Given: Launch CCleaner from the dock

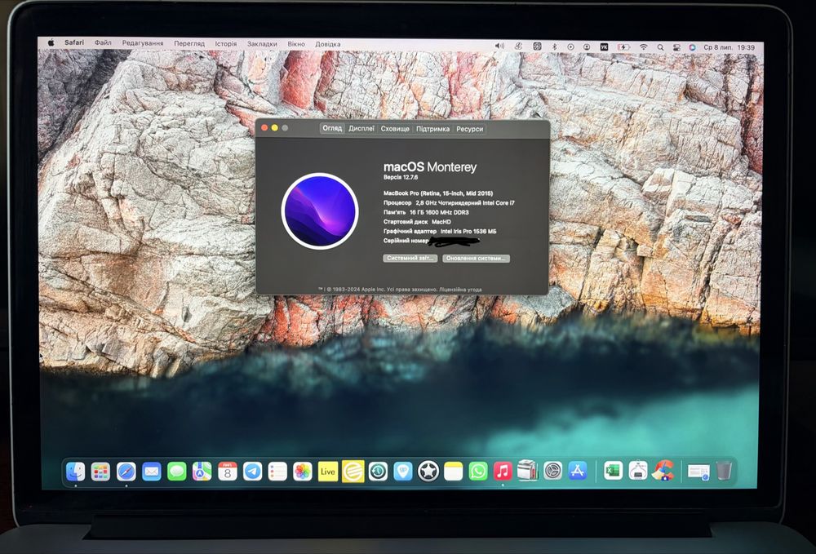Looking at the screenshot, I should (663, 472).
